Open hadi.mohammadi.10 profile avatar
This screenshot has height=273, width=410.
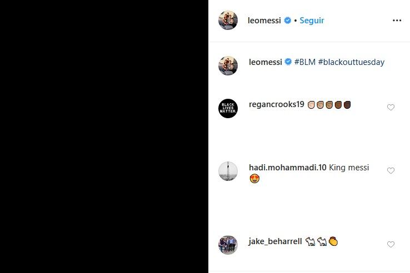(x=228, y=171)
